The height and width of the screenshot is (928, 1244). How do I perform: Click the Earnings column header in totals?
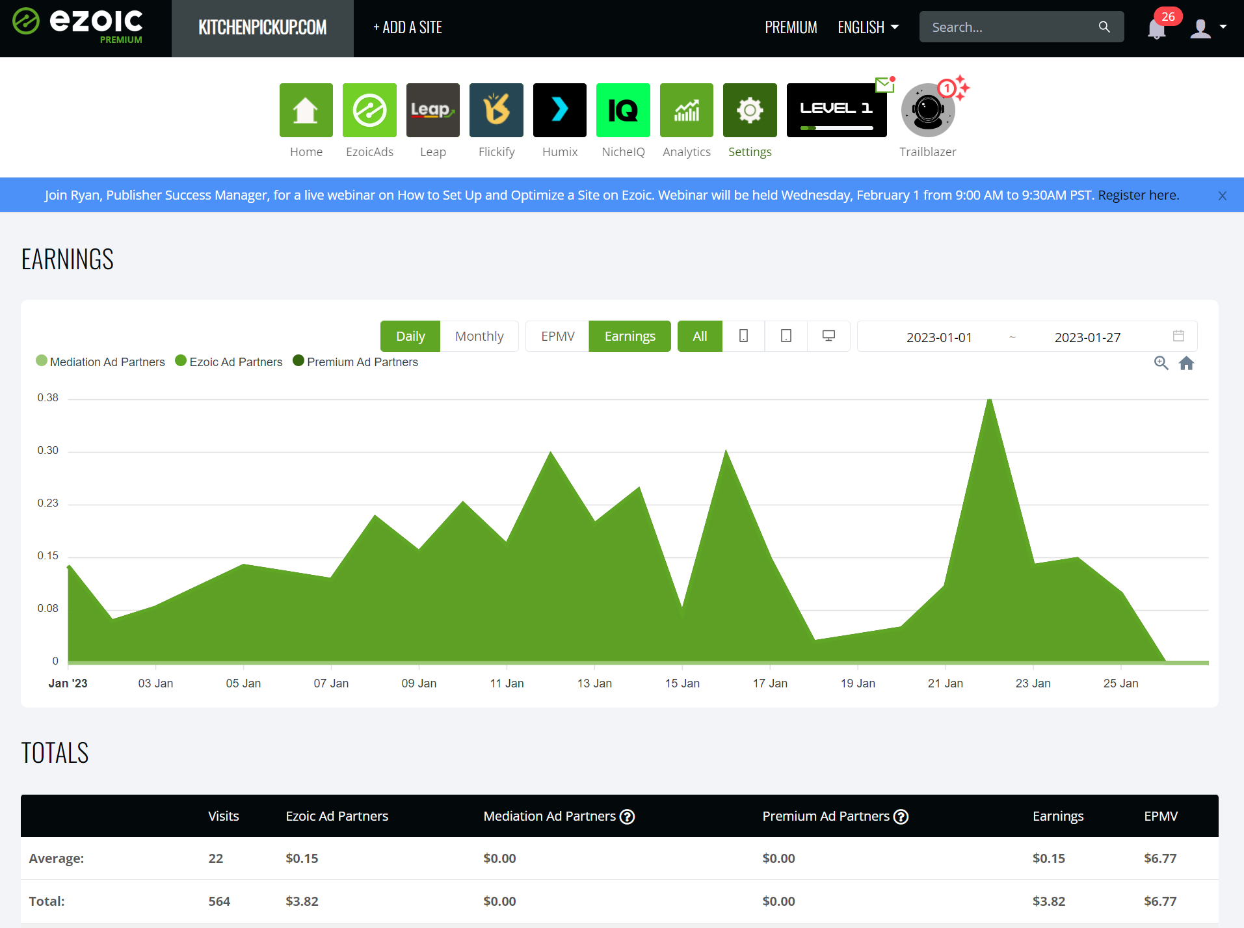coord(1058,816)
